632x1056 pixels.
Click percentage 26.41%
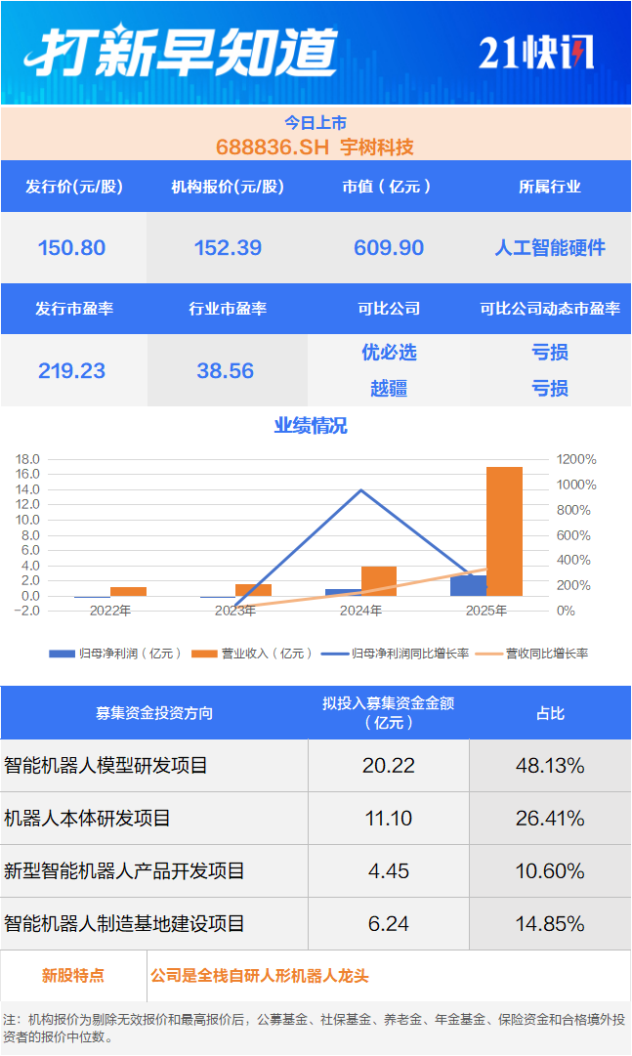tap(550, 819)
